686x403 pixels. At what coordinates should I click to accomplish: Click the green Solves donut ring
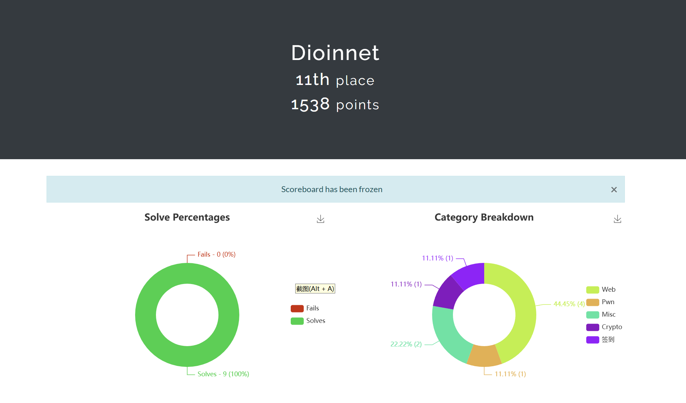click(146, 315)
